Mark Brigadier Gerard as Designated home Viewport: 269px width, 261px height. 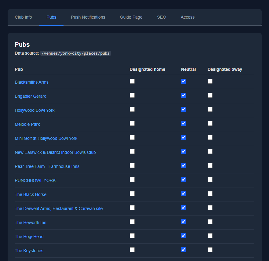[132, 95]
